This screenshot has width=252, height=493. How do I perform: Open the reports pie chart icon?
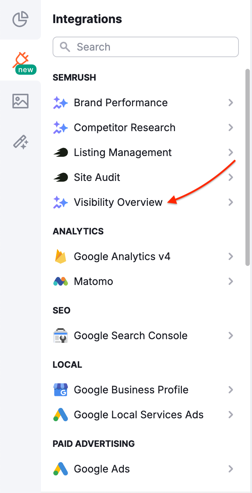20,20
